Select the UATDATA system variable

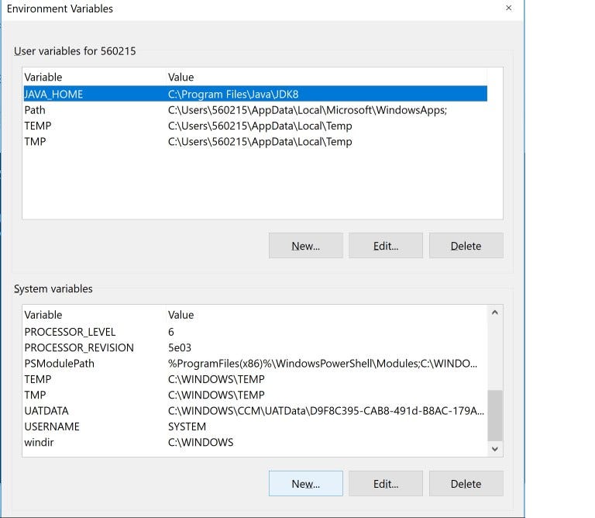pyautogui.click(x=256, y=411)
